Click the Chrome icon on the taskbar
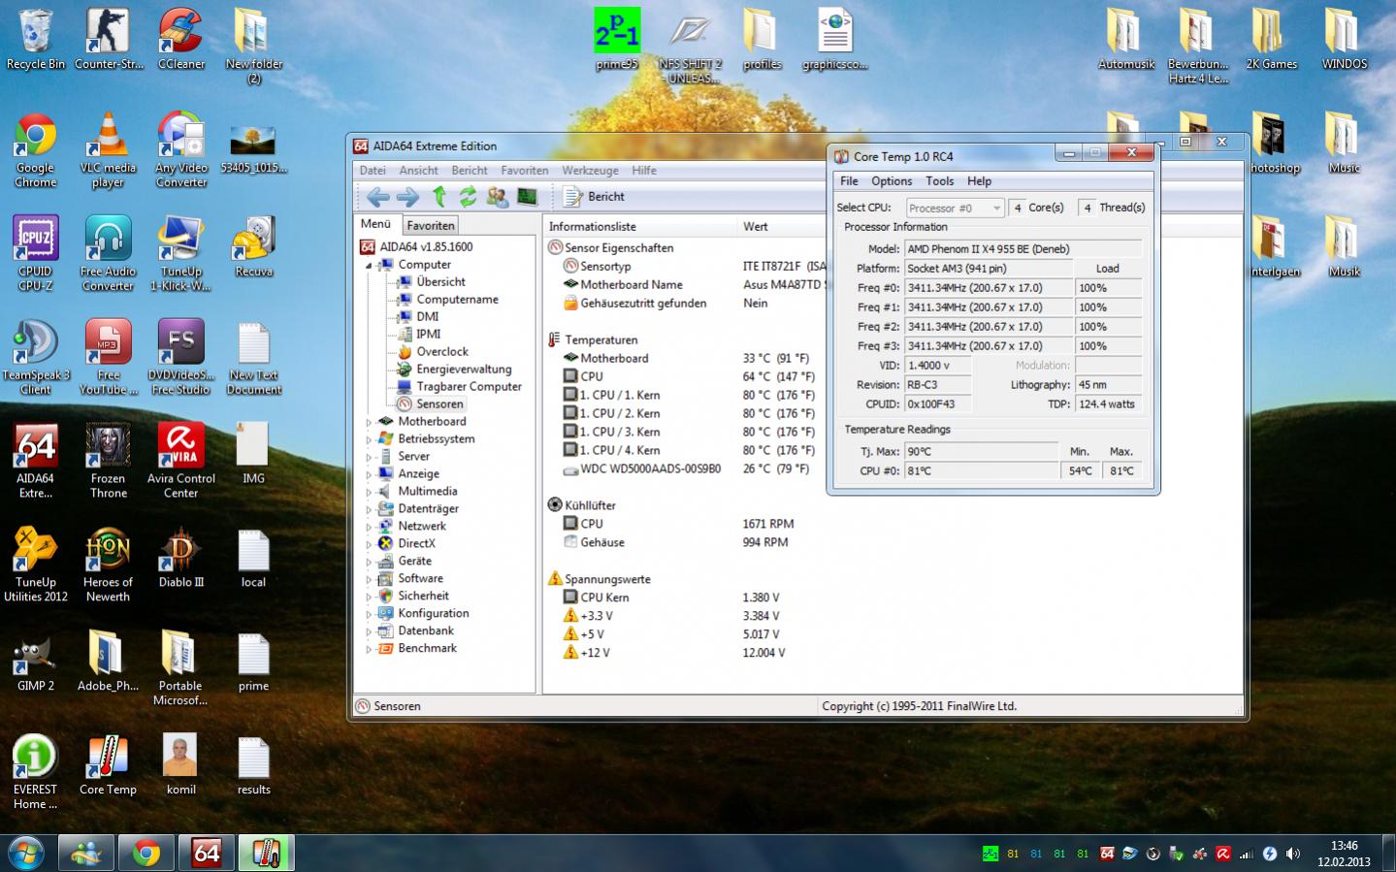Viewport: 1396px width, 872px height. [x=146, y=853]
